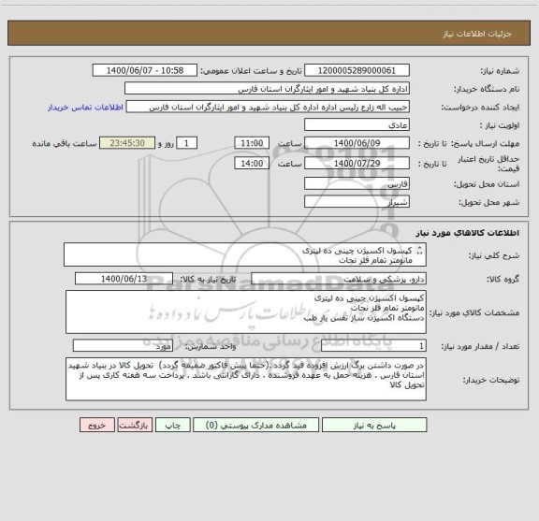Click the price validity date 1400/07/29
539x521 pixels.
pos(357,164)
